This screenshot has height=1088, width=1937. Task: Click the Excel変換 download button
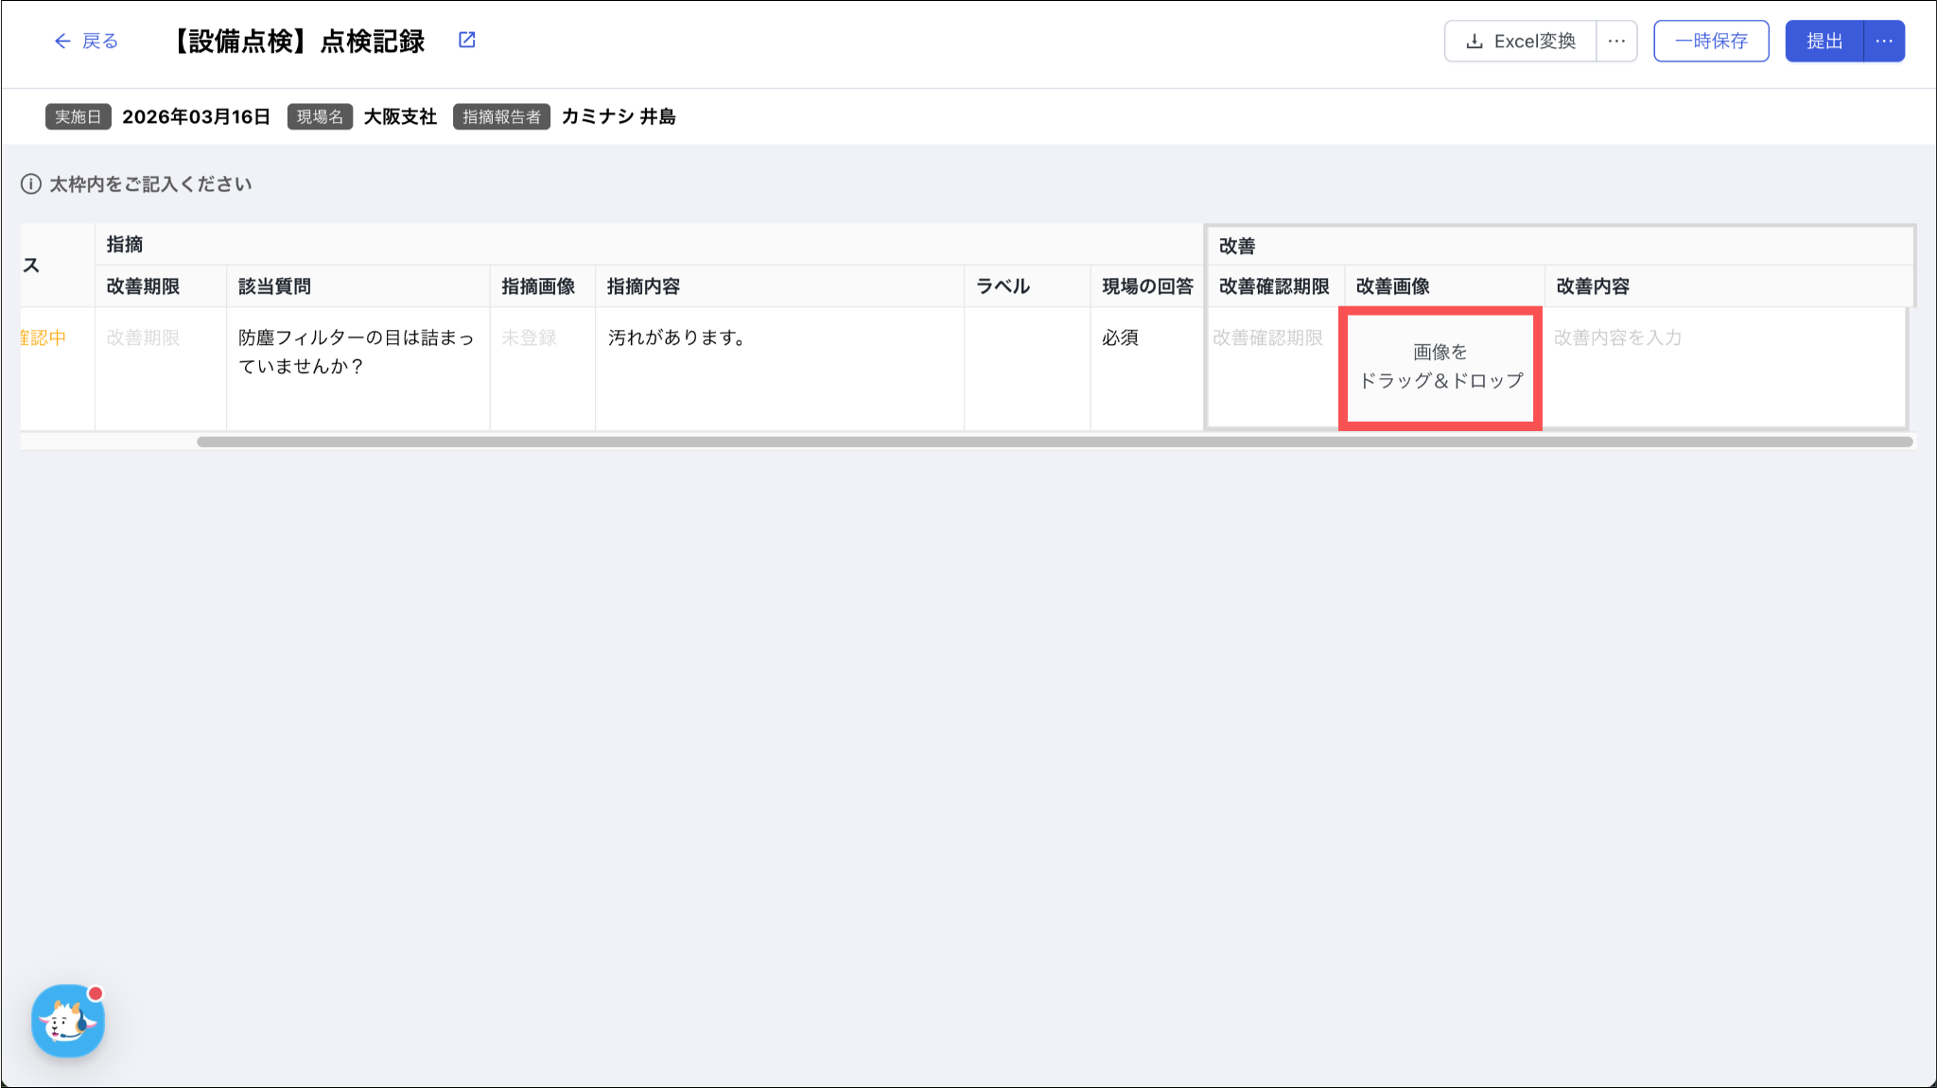click(1520, 42)
